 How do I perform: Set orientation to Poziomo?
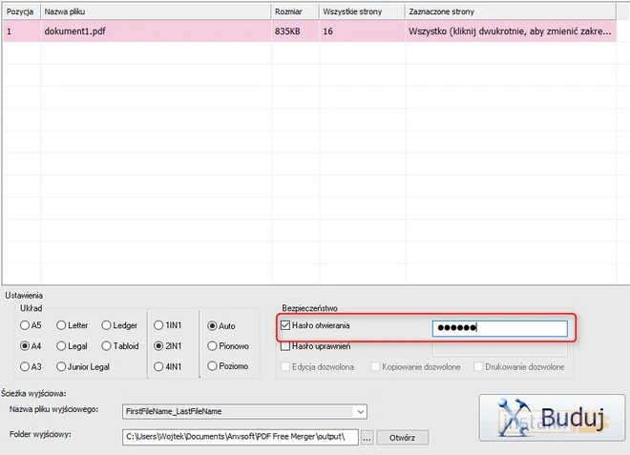(212, 366)
